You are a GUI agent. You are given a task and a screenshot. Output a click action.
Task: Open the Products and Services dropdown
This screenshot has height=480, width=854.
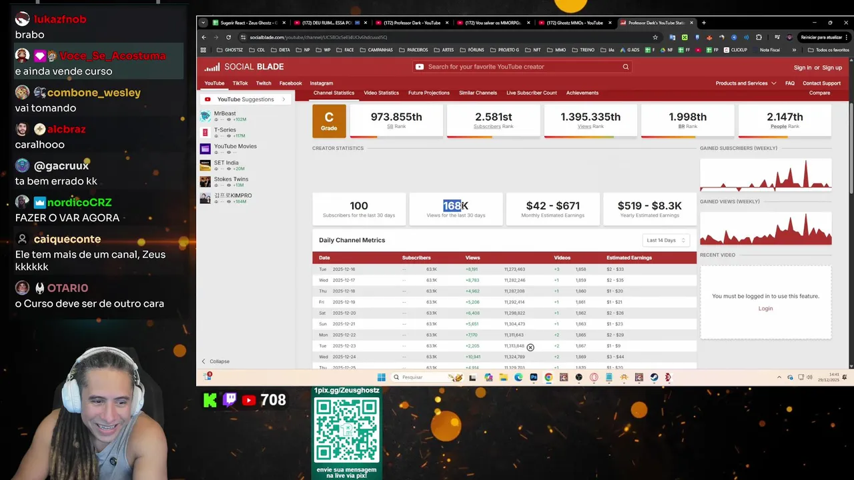(746, 83)
